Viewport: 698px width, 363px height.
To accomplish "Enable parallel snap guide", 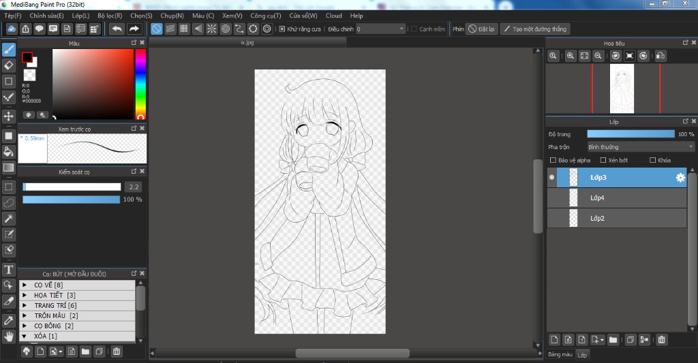I will pos(170,29).
